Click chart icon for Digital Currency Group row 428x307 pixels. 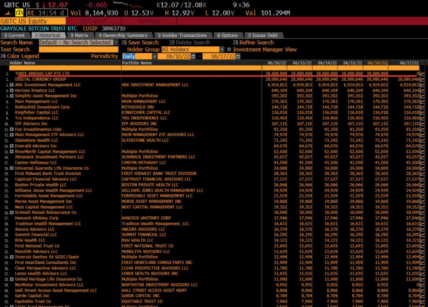click(422, 79)
